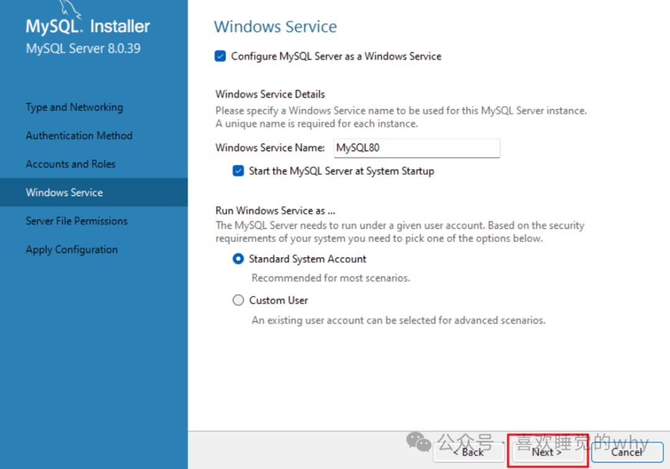
Task: Click the Windows Service Name: label
Action: click(270, 148)
